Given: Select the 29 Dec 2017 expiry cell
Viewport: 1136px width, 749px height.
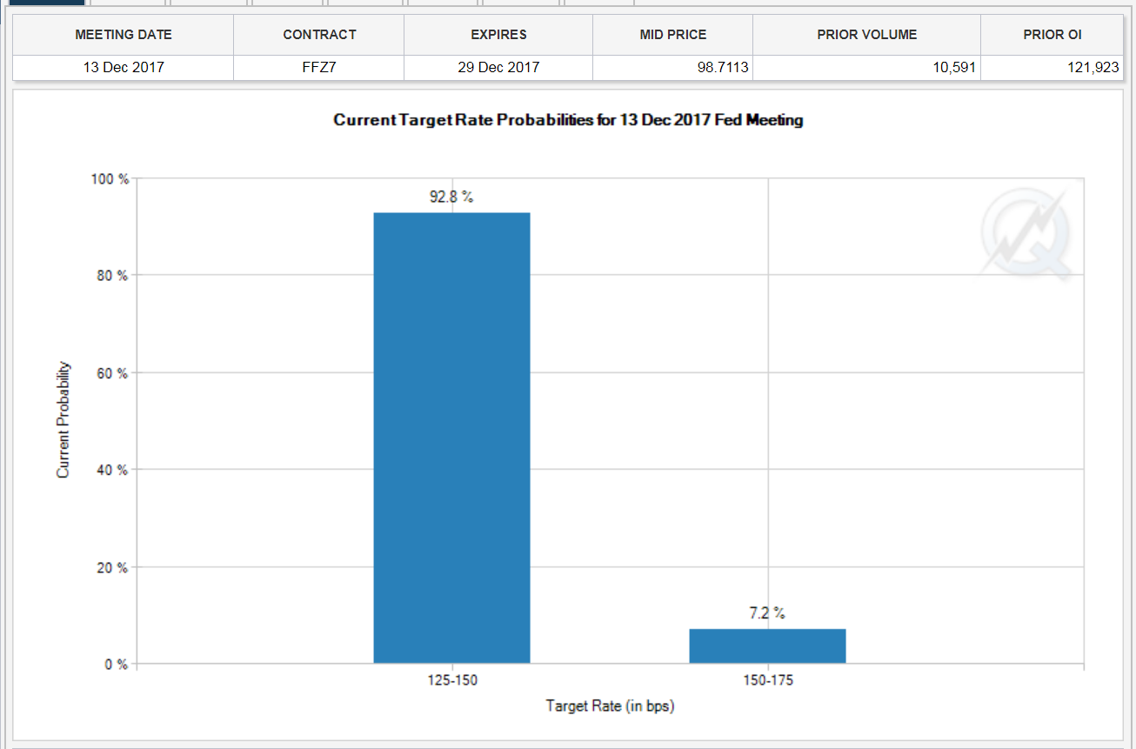Looking at the screenshot, I should pos(498,67).
